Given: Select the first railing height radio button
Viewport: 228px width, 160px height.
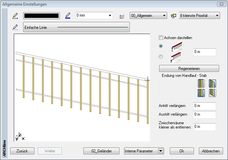Looking at the screenshot, I should click(161, 46).
